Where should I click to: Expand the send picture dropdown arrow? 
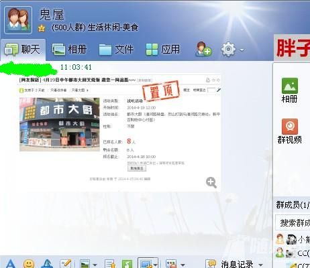tap(95, 265)
